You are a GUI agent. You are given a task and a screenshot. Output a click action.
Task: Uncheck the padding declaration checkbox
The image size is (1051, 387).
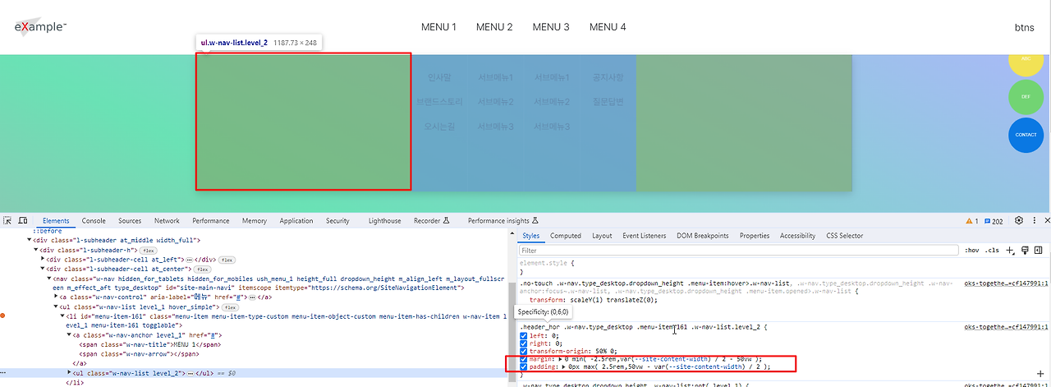(524, 367)
